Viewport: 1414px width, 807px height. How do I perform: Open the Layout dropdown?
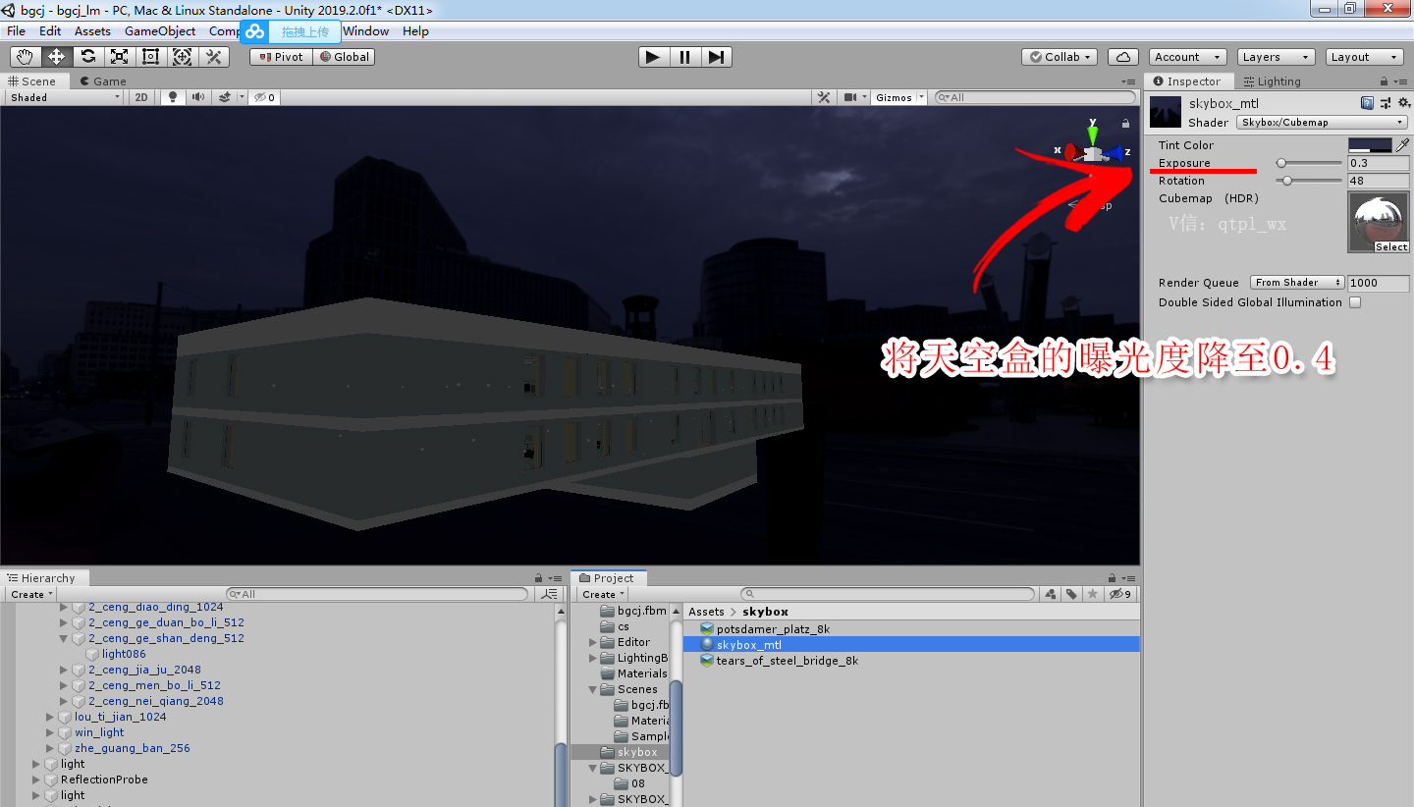(1365, 57)
